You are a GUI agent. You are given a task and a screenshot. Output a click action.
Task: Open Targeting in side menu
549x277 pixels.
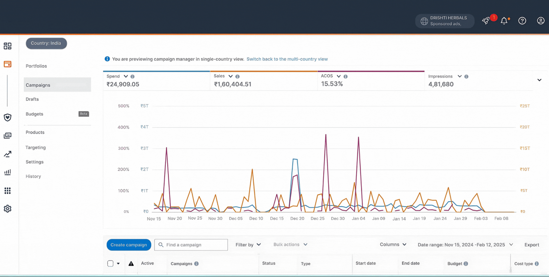click(x=36, y=147)
